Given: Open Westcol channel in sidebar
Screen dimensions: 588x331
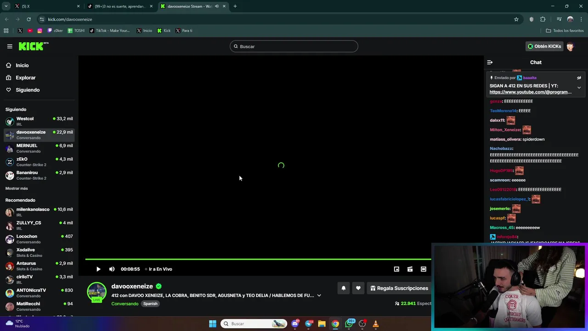Looking at the screenshot, I should pyautogui.click(x=39, y=121).
